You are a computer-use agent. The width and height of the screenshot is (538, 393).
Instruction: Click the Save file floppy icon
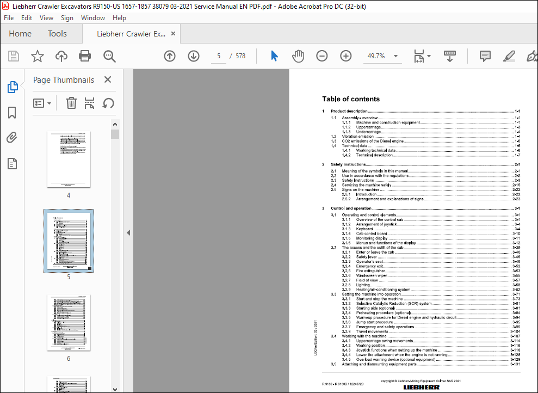(x=14, y=56)
